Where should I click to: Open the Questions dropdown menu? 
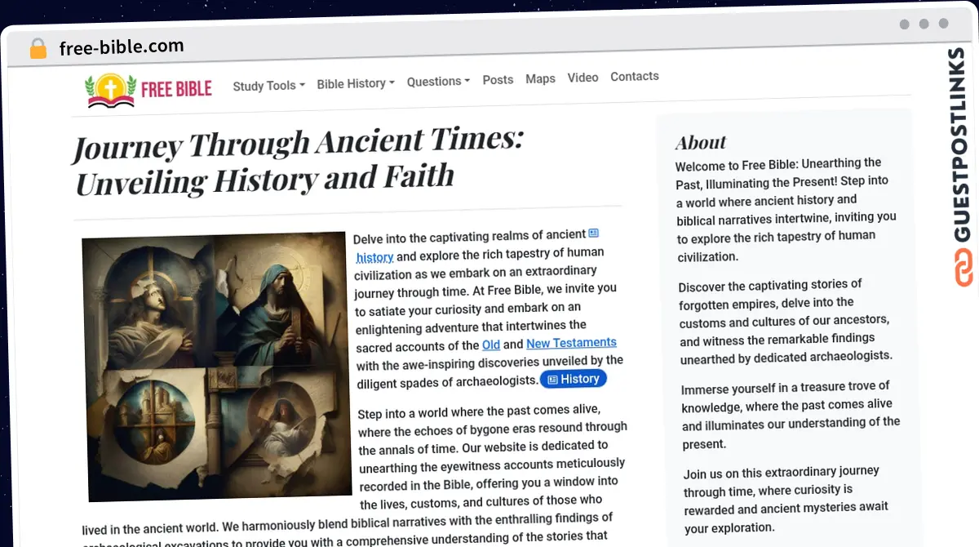click(x=438, y=81)
